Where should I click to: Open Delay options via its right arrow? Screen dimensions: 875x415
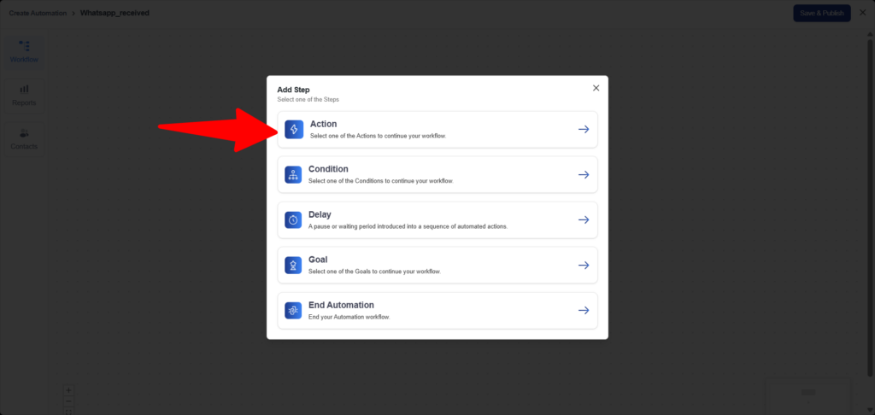coord(584,220)
